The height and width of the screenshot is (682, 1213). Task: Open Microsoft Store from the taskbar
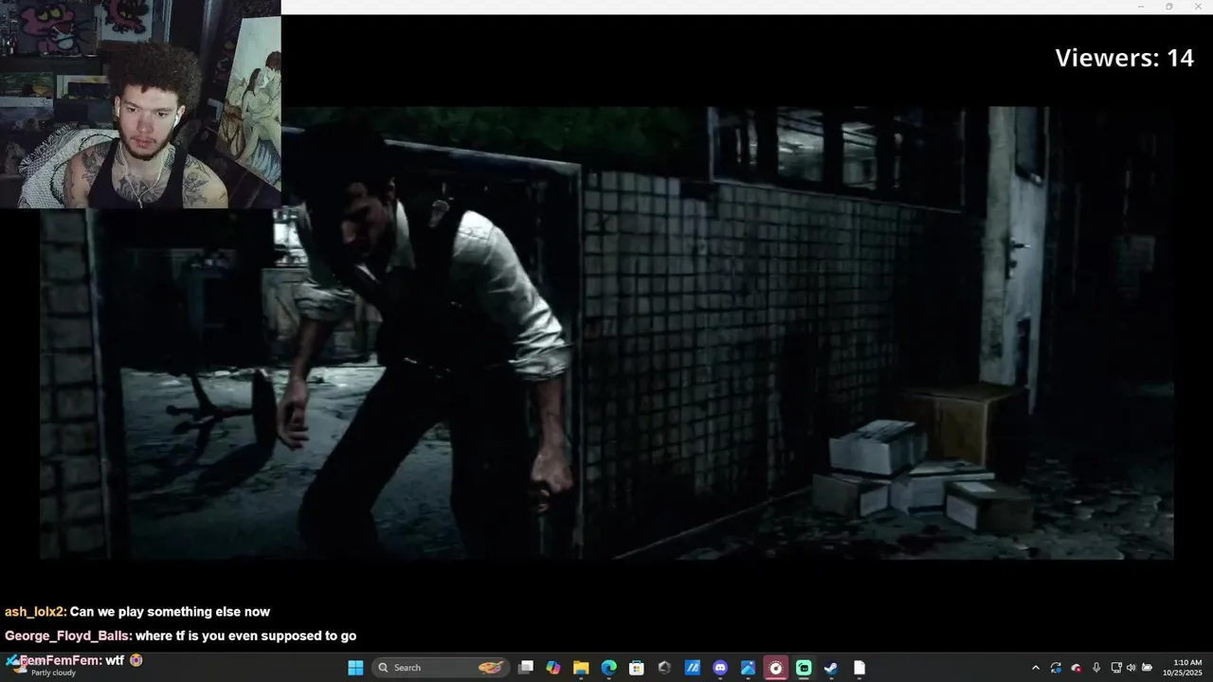(x=637, y=668)
